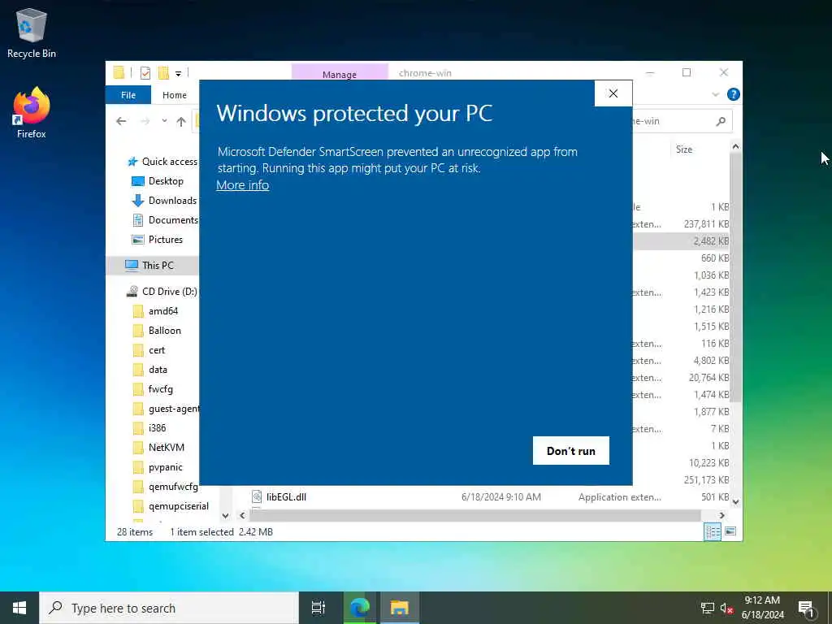832x624 pixels.
Task: Go up one folder level arrow
Action: (181, 122)
